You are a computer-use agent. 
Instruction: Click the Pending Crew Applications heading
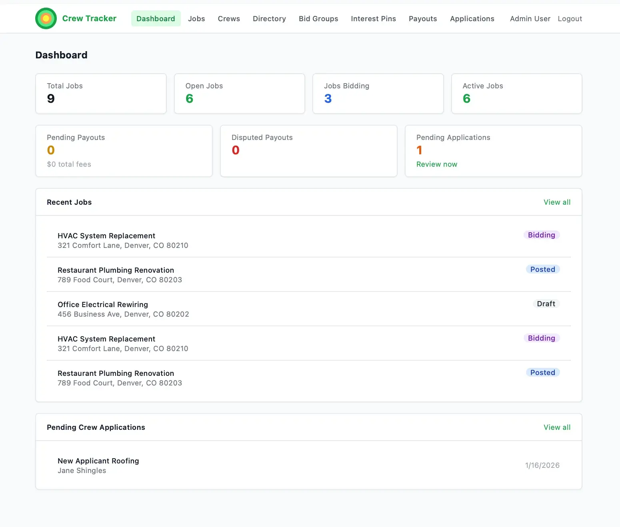pos(96,427)
